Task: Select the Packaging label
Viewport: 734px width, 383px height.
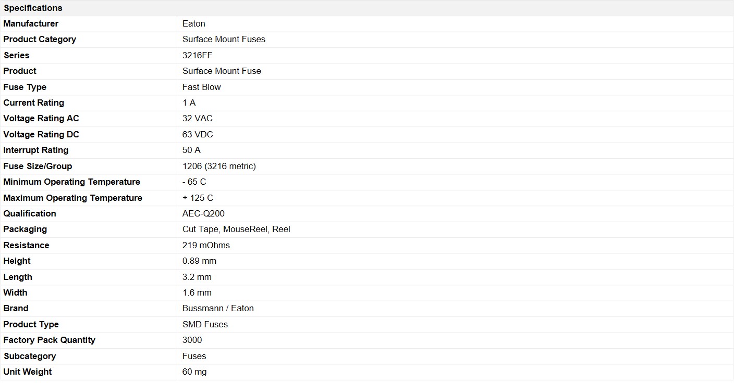Action: pyautogui.click(x=25, y=229)
